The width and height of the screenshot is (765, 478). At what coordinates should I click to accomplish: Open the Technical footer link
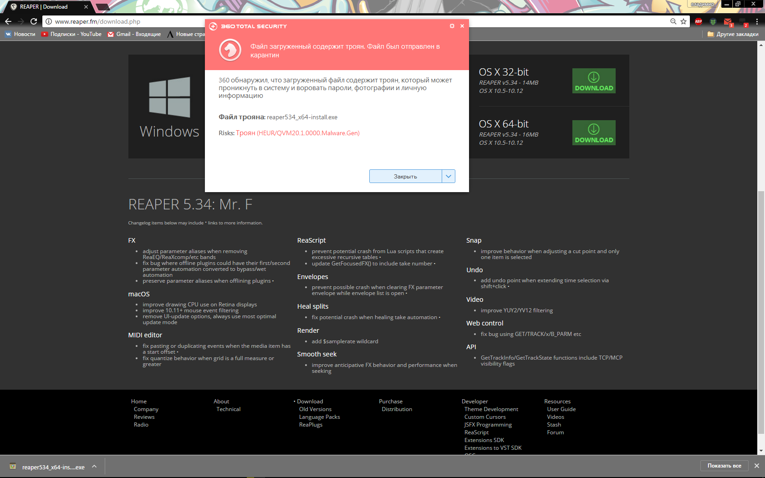click(229, 409)
